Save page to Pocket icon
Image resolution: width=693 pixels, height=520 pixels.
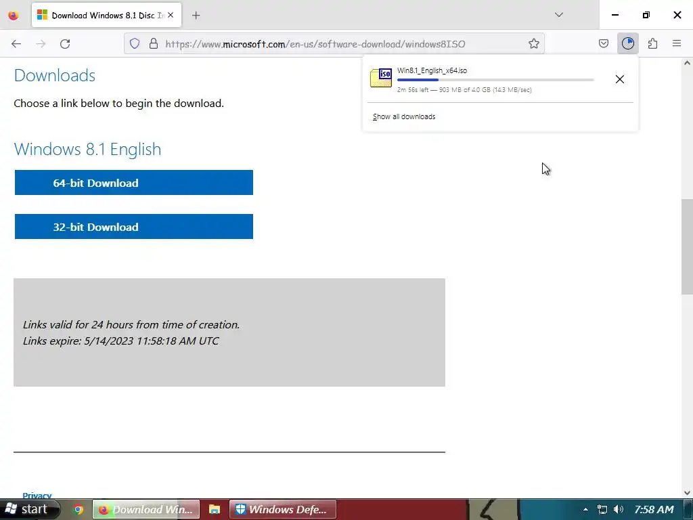tap(604, 43)
